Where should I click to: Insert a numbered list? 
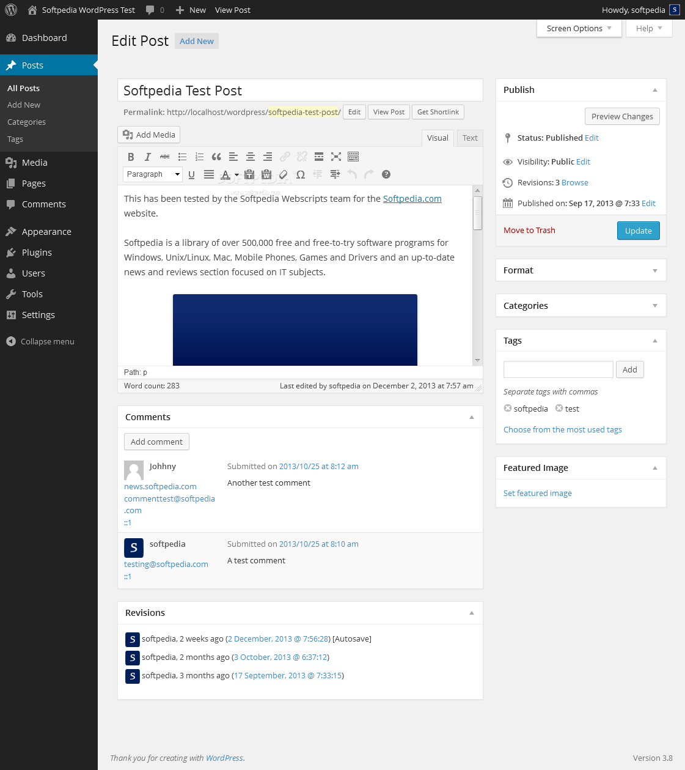[x=199, y=157]
